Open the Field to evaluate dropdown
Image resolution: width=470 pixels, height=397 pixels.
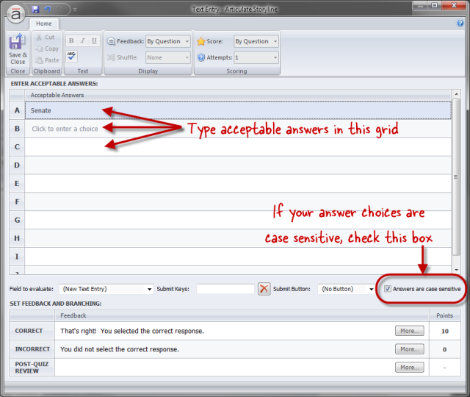tap(106, 289)
